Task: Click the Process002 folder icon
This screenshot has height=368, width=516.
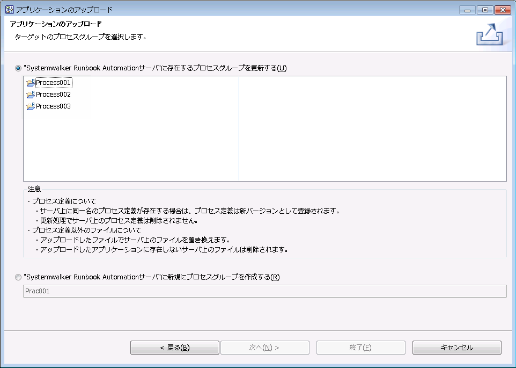Action: point(31,95)
